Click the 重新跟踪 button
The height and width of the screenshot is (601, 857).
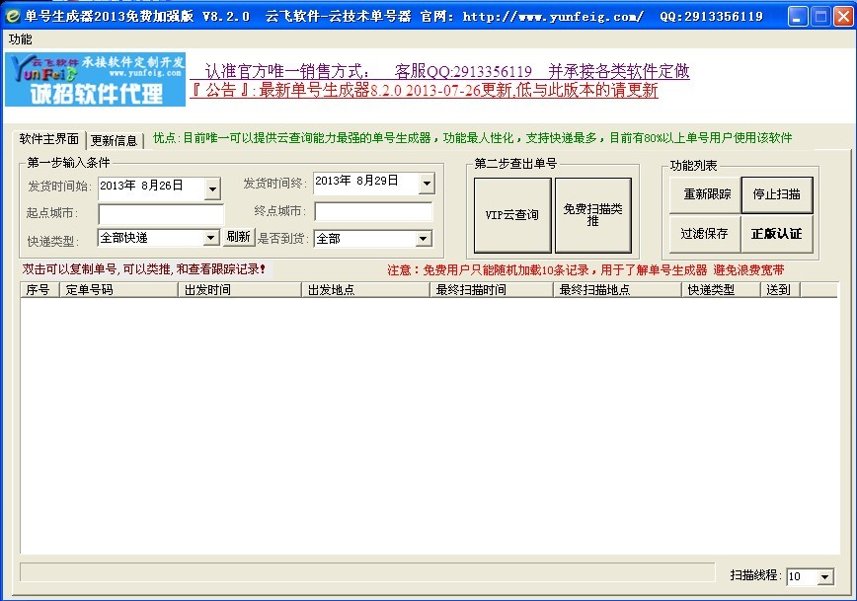click(706, 194)
